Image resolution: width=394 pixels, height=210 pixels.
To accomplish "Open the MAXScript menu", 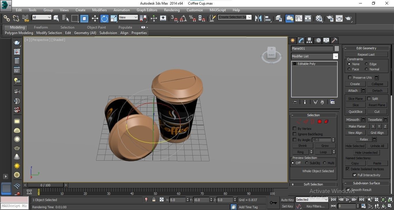I will click(x=218, y=10).
